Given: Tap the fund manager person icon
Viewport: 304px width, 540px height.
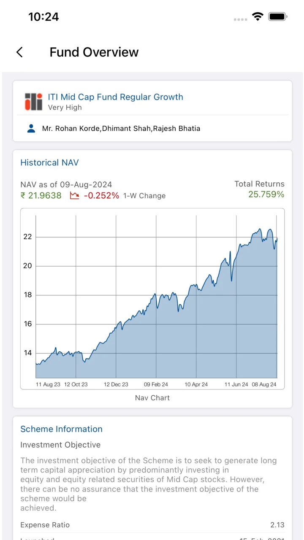Looking at the screenshot, I should 31,128.
